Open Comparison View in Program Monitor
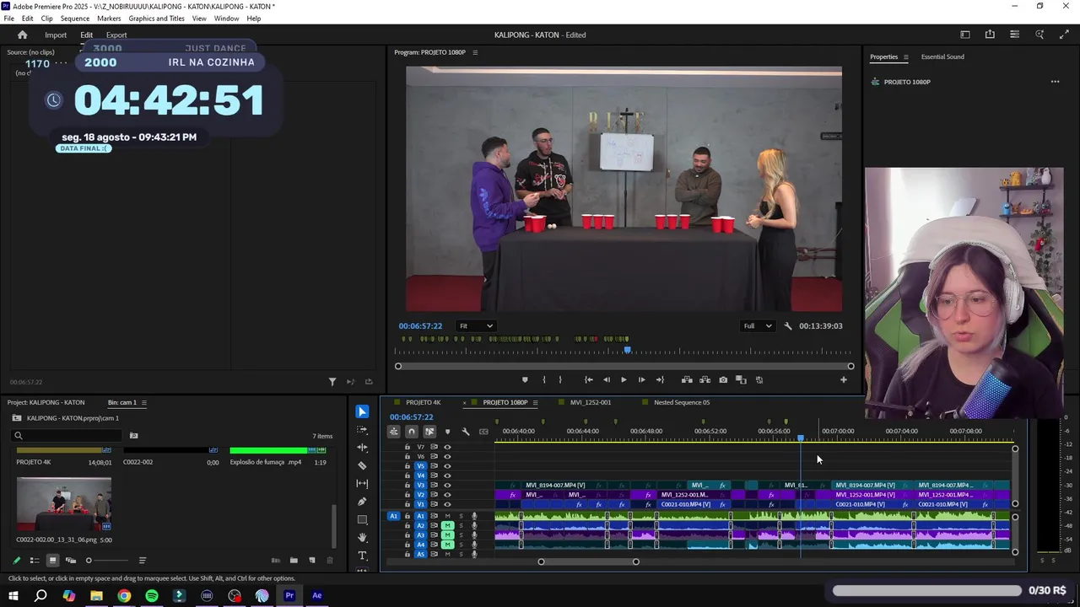Viewport: 1080px width, 607px height. pos(741,380)
